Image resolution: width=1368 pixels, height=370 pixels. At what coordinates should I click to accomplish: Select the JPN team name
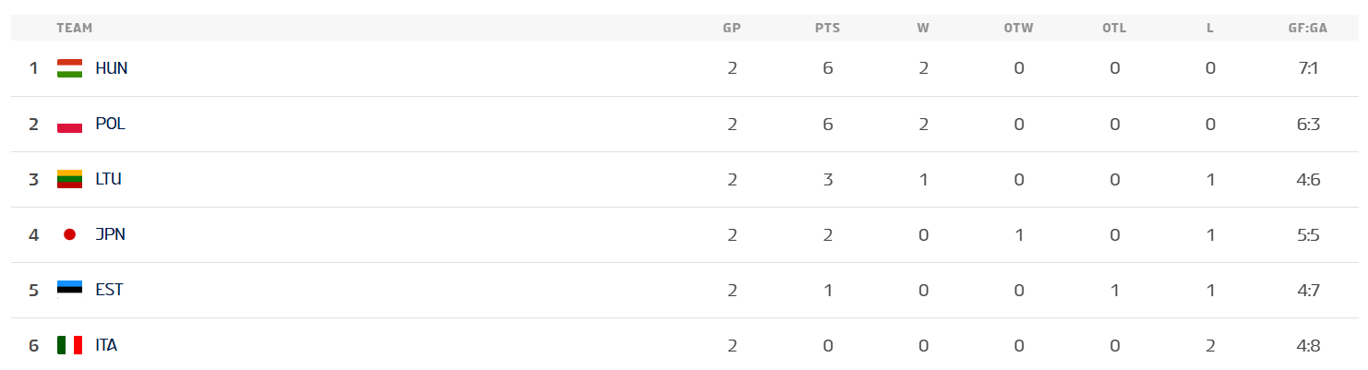(x=110, y=234)
